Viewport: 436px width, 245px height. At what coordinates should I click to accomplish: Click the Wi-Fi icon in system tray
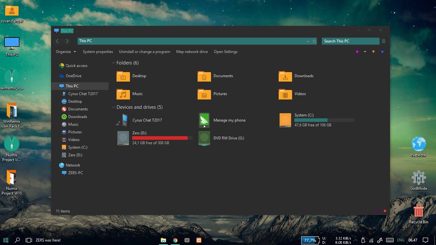[371, 240]
